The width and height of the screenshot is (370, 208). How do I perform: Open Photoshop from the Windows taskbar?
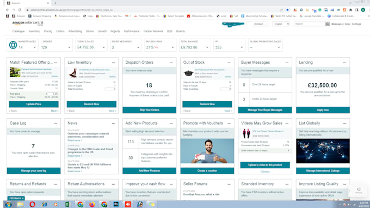click(x=116, y=204)
